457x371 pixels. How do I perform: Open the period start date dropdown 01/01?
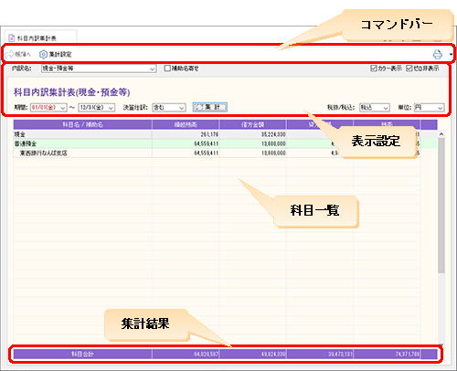click(x=48, y=108)
